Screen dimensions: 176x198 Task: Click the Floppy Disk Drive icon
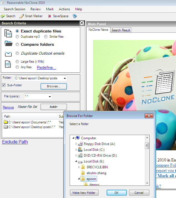(80, 144)
